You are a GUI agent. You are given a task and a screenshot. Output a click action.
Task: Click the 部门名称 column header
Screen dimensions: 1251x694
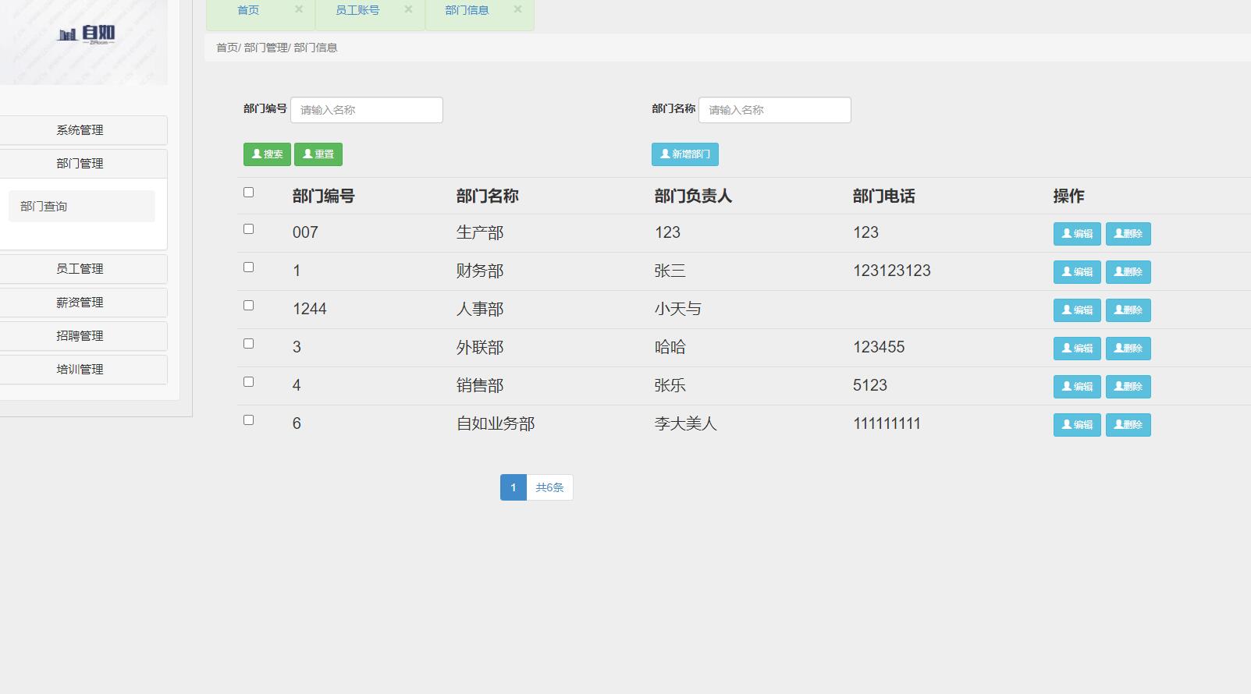click(488, 197)
